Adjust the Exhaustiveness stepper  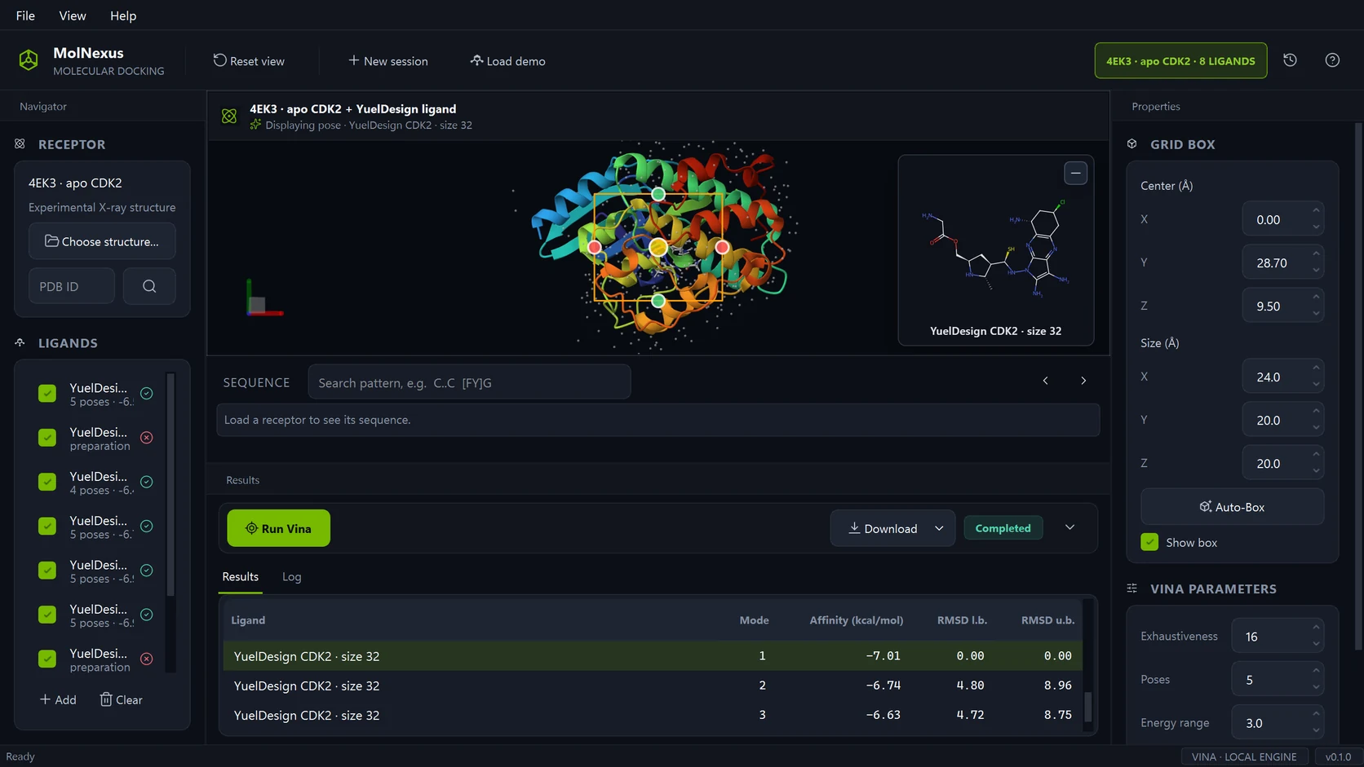coord(1316,636)
